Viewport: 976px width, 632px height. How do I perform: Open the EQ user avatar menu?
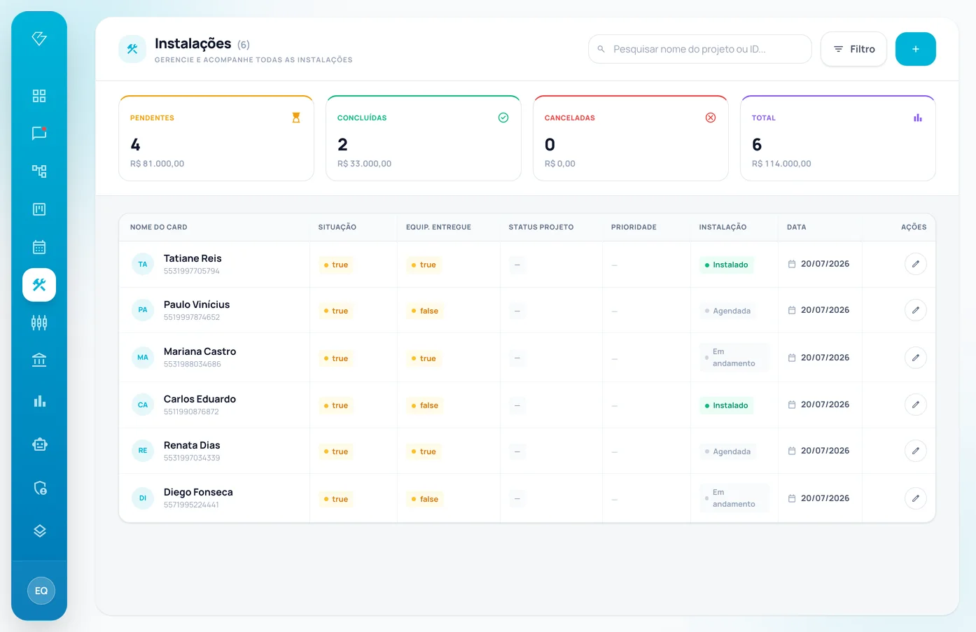pos(41,591)
